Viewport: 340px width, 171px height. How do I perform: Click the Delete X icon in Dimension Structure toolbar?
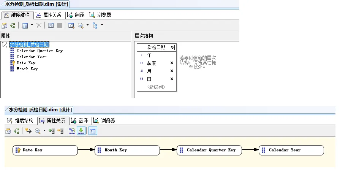(39, 25)
